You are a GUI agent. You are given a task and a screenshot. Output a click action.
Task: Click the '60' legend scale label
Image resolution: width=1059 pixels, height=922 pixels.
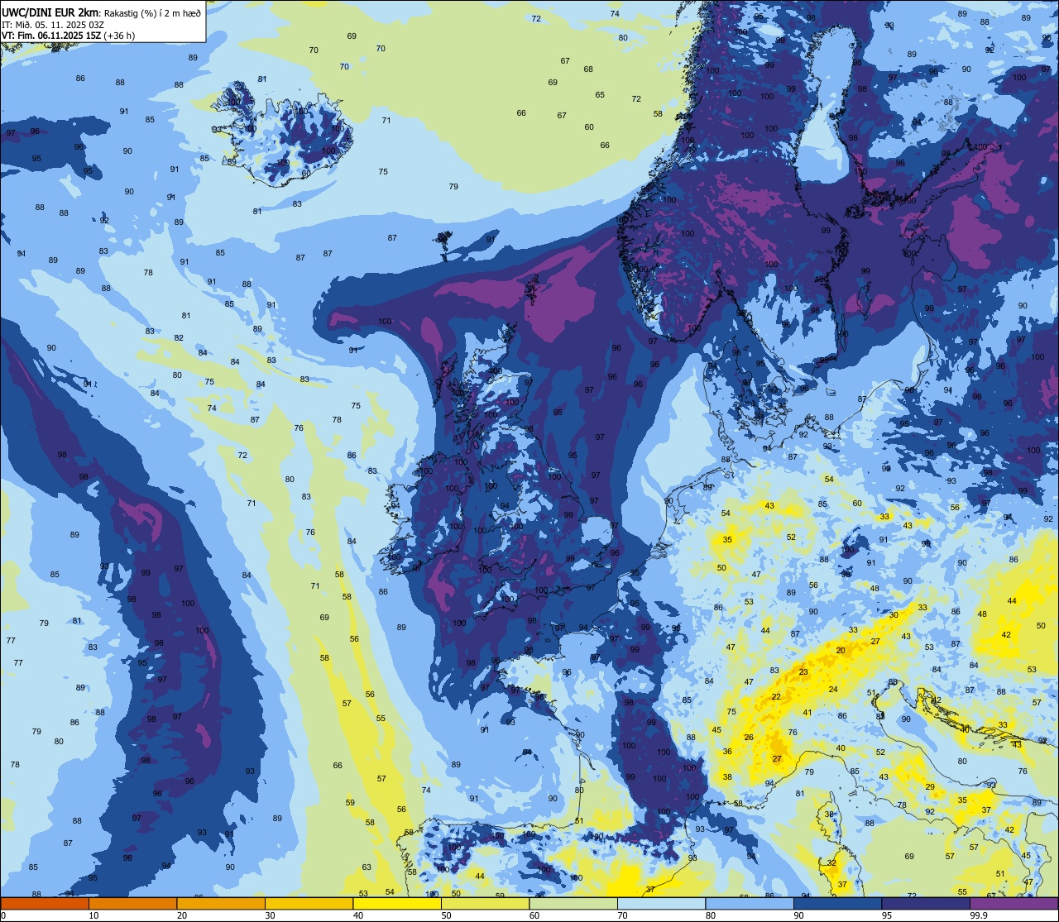point(534,915)
